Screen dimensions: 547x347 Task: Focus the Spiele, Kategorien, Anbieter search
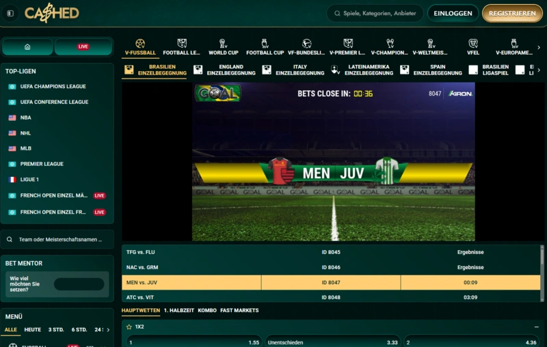[x=375, y=13]
